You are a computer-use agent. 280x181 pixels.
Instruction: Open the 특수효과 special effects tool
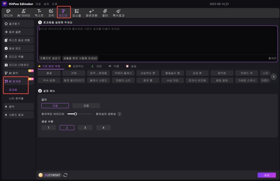coord(118,13)
